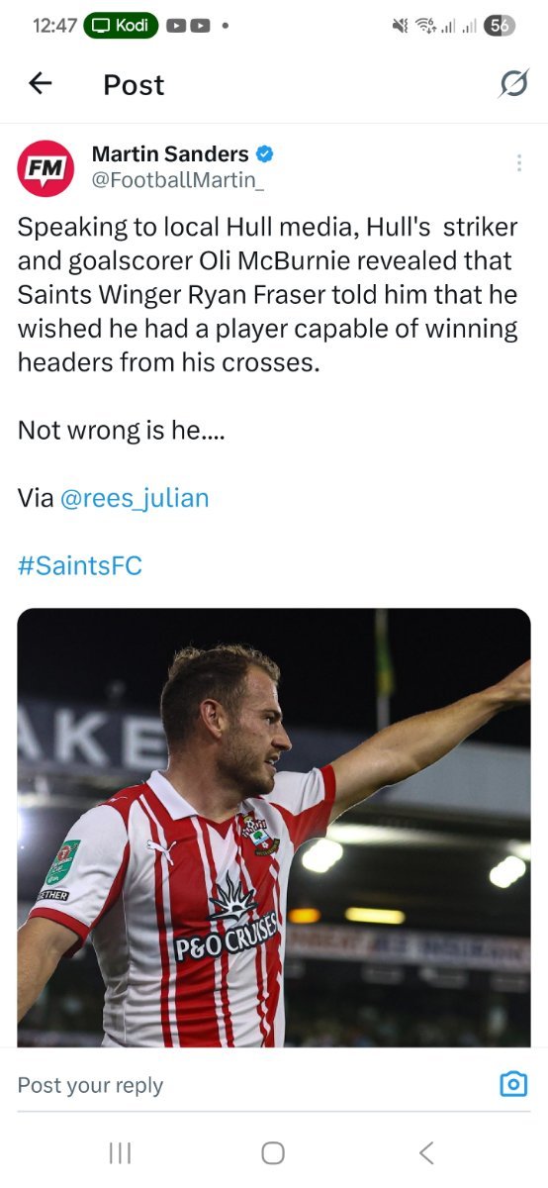Viewport: 548px width, 1188px height.
Task: Open Android recent apps button
Action: [x=120, y=1152]
